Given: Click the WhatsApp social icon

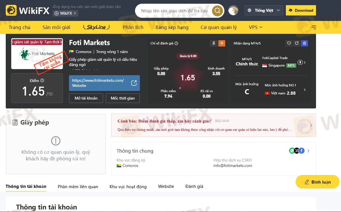Looking at the screenshot, I should tap(292, 151).
